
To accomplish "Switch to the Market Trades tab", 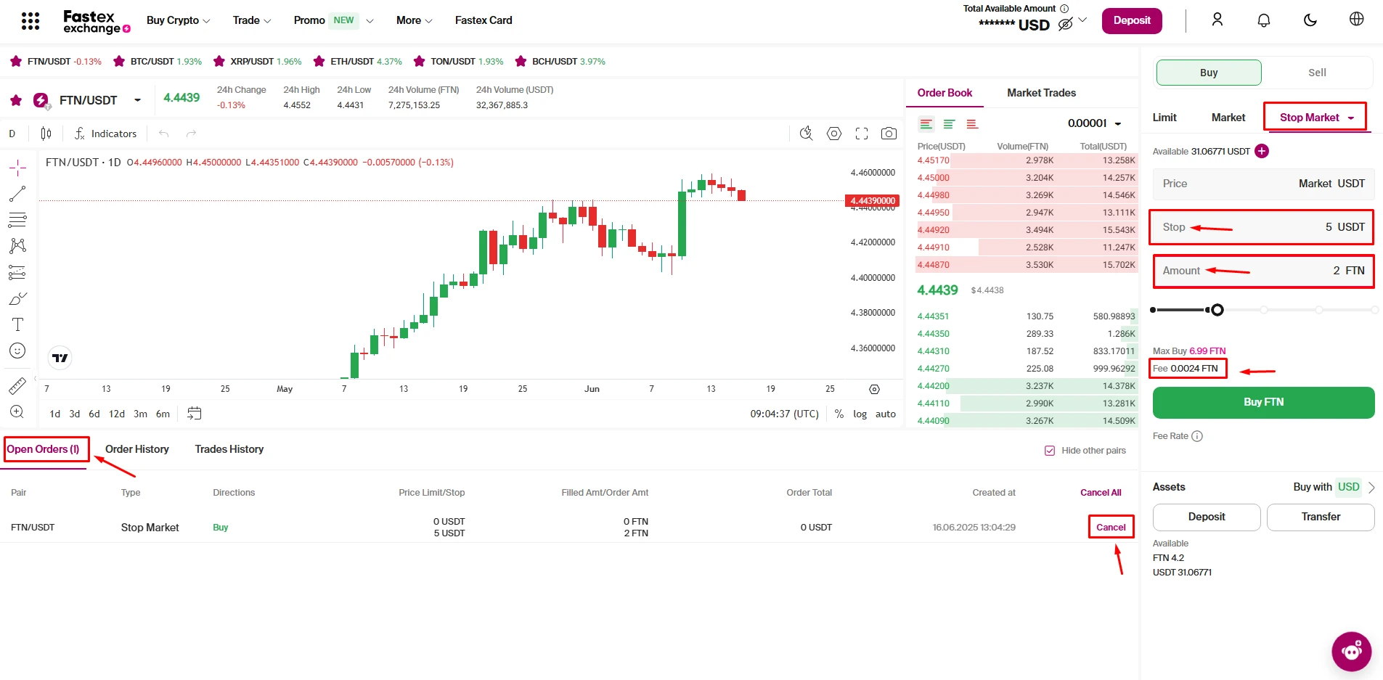I will point(1041,93).
